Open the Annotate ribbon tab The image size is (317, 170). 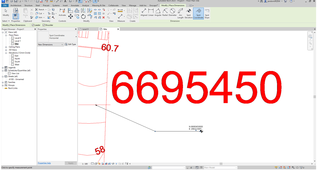pyautogui.click(x=75, y=5)
